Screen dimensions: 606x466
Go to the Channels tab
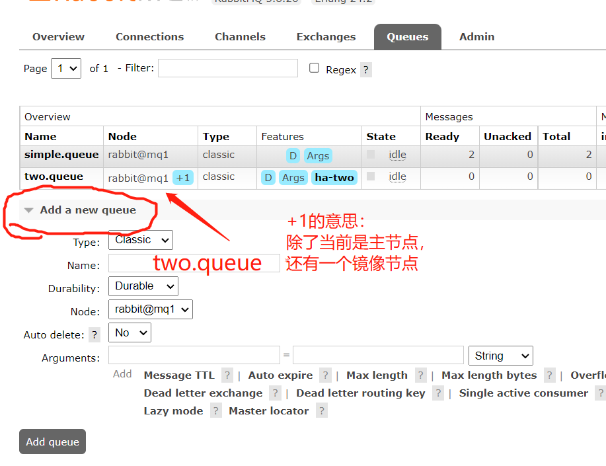(240, 37)
